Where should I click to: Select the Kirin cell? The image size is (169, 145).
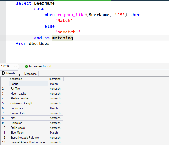click(x=28, y=118)
